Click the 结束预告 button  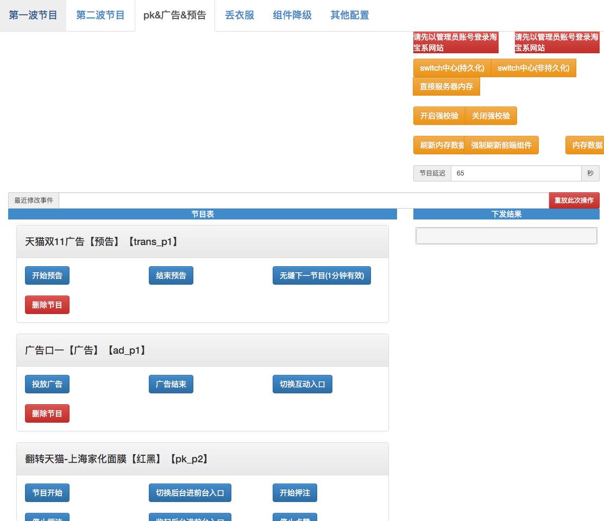click(171, 275)
